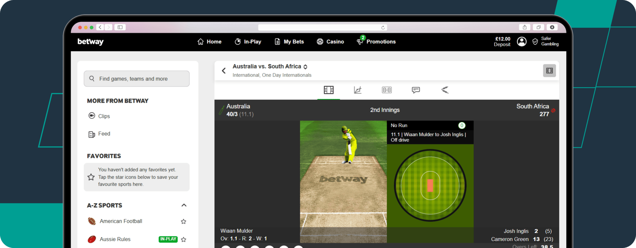636x248 pixels.
Task: Click the Clips video icon
Action: coord(92,116)
